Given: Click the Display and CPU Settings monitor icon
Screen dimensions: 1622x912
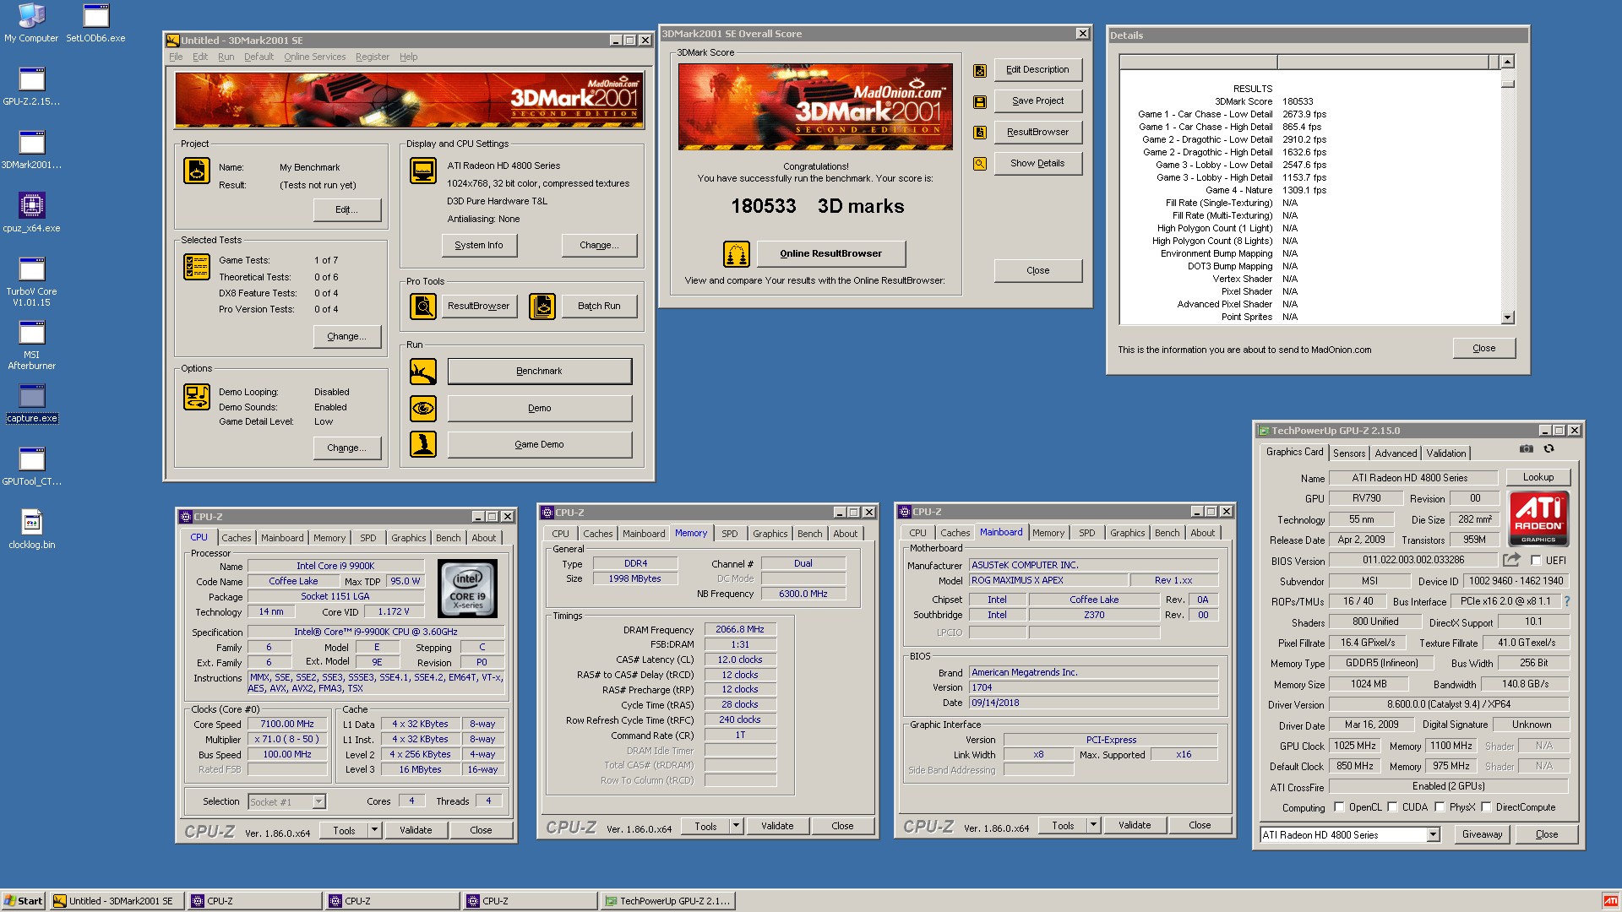Looking at the screenshot, I should tap(423, 171).
